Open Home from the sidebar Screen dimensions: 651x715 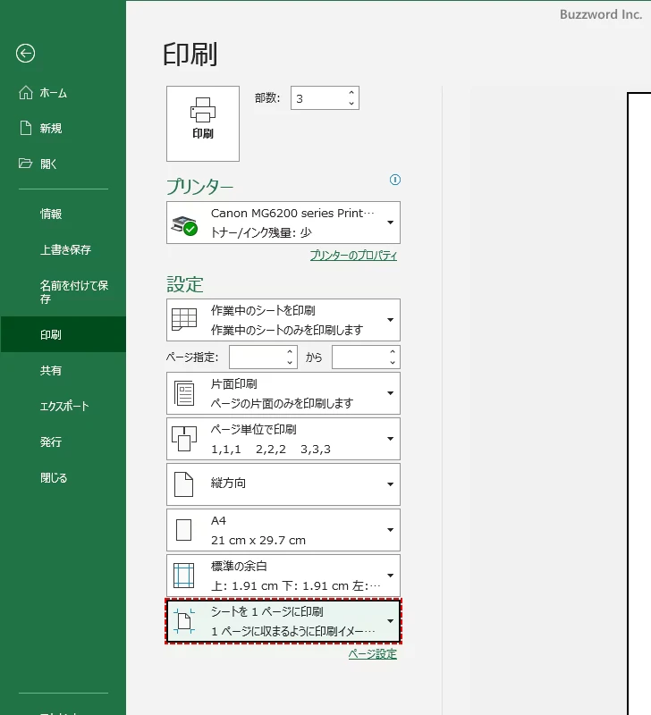[53, 93]
